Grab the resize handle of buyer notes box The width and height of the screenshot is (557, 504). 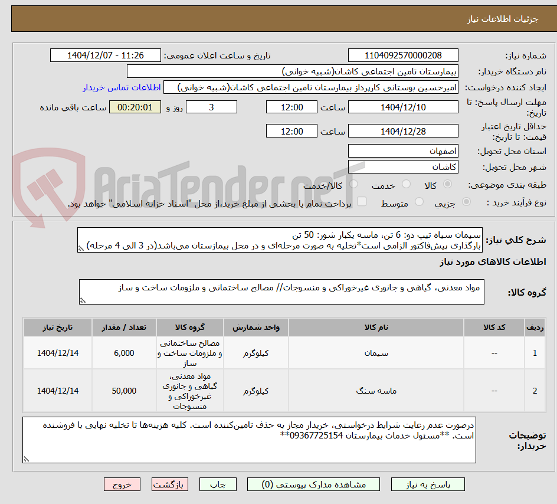point(27,459)
